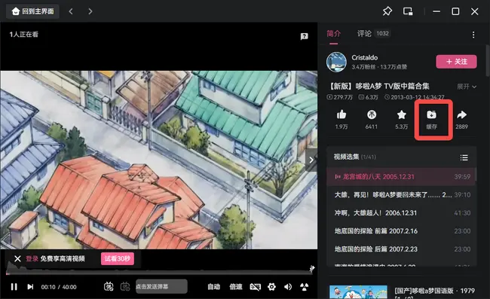The height and width of the screenshot is (299, 490).
Task: Click the pin icon at progress bar end
Action: (x=311, y=268)
